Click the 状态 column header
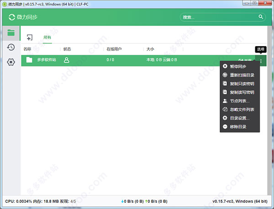This screenshot has height=209, width=274. coord(67,49)
